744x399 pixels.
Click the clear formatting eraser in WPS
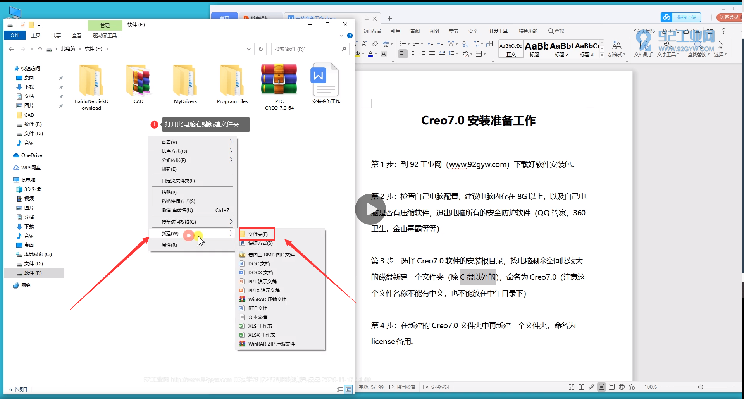pyautogui.click(x=375, y=44)
